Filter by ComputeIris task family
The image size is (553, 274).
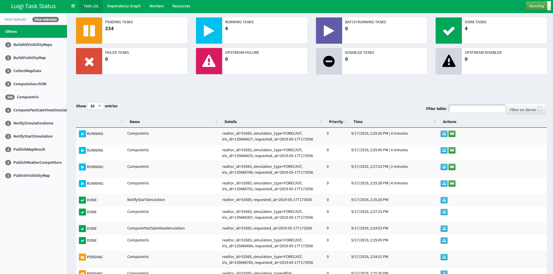tap(33, 97)
